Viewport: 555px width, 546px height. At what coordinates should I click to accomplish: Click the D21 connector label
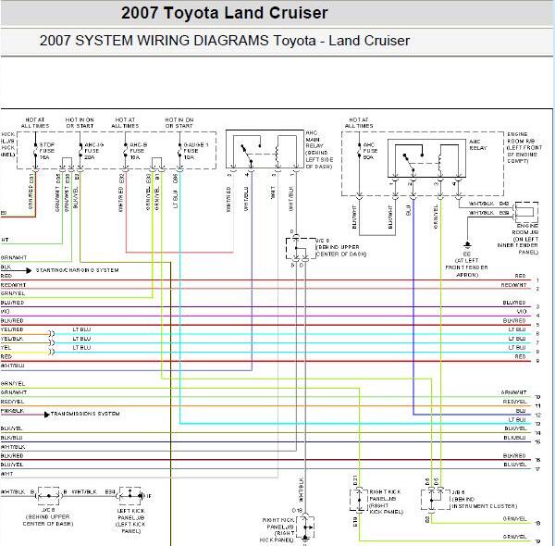click(355, 480)
